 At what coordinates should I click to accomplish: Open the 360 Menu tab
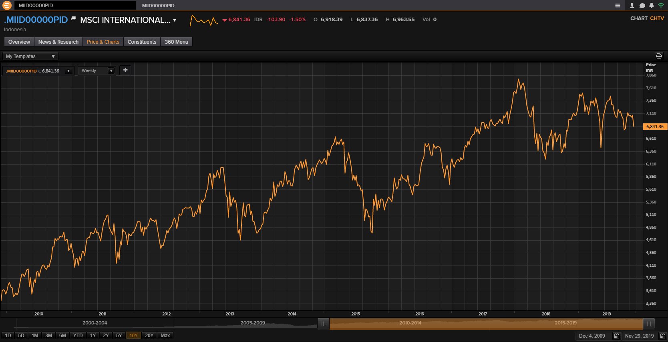(176, 42)
